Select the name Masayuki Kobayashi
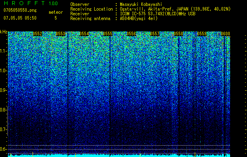The height and width of the screenshot is (157, 247). [x=141, y=4]
